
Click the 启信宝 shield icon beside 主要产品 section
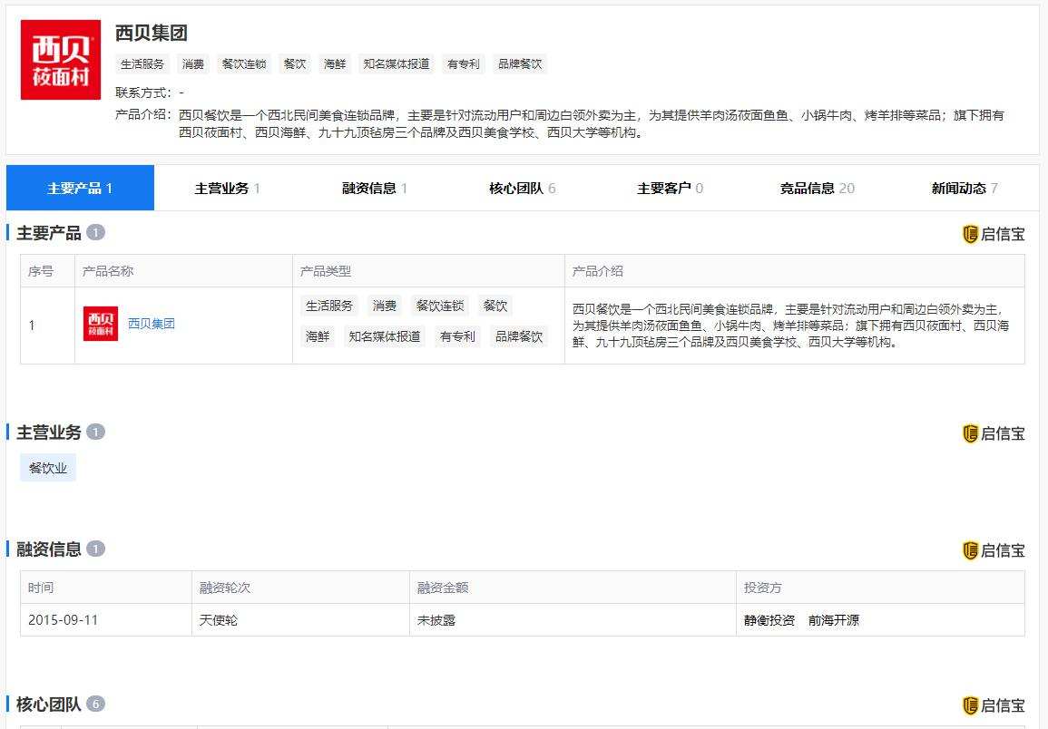click(971, 234)
